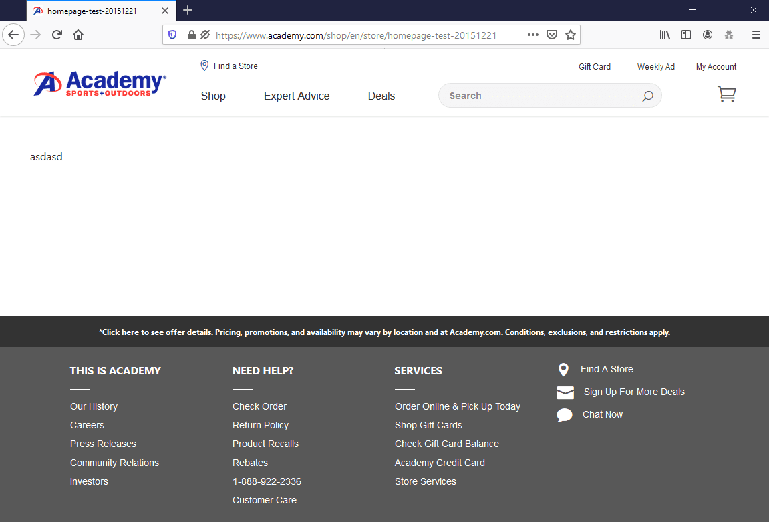The width and height of the screenshot is (769, 522).
Task: Open the shopping cart icon
Action: [x=726, y=94]
